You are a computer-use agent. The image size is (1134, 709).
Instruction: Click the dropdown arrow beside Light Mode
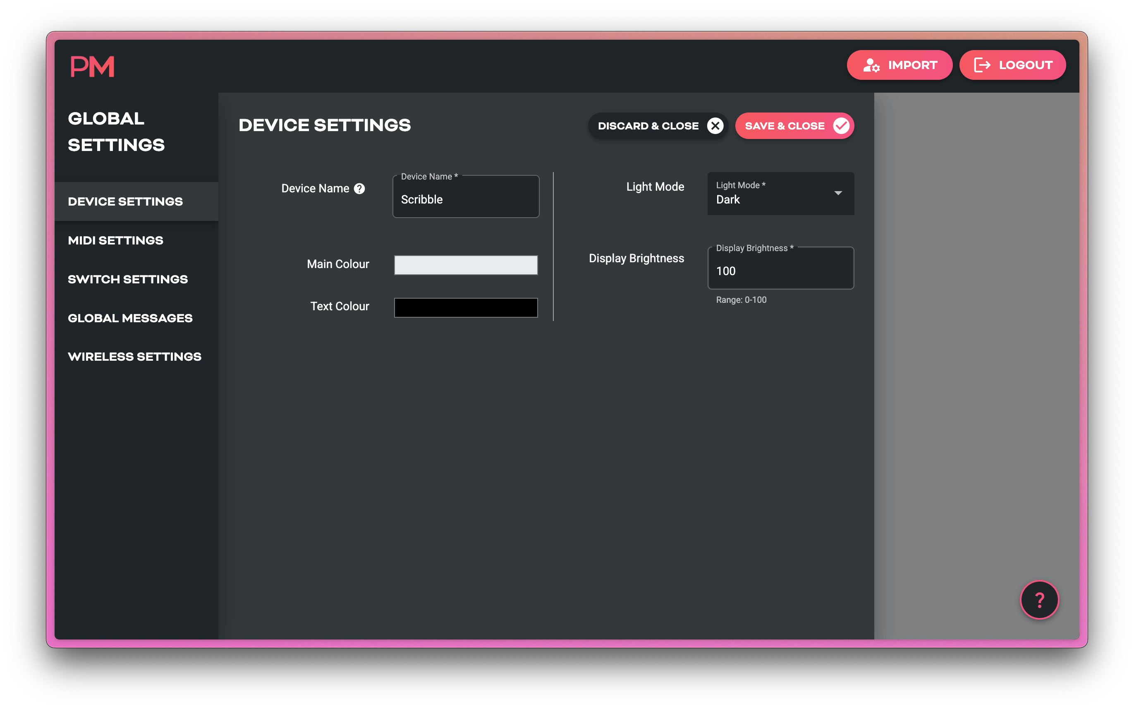click(839, 193)
